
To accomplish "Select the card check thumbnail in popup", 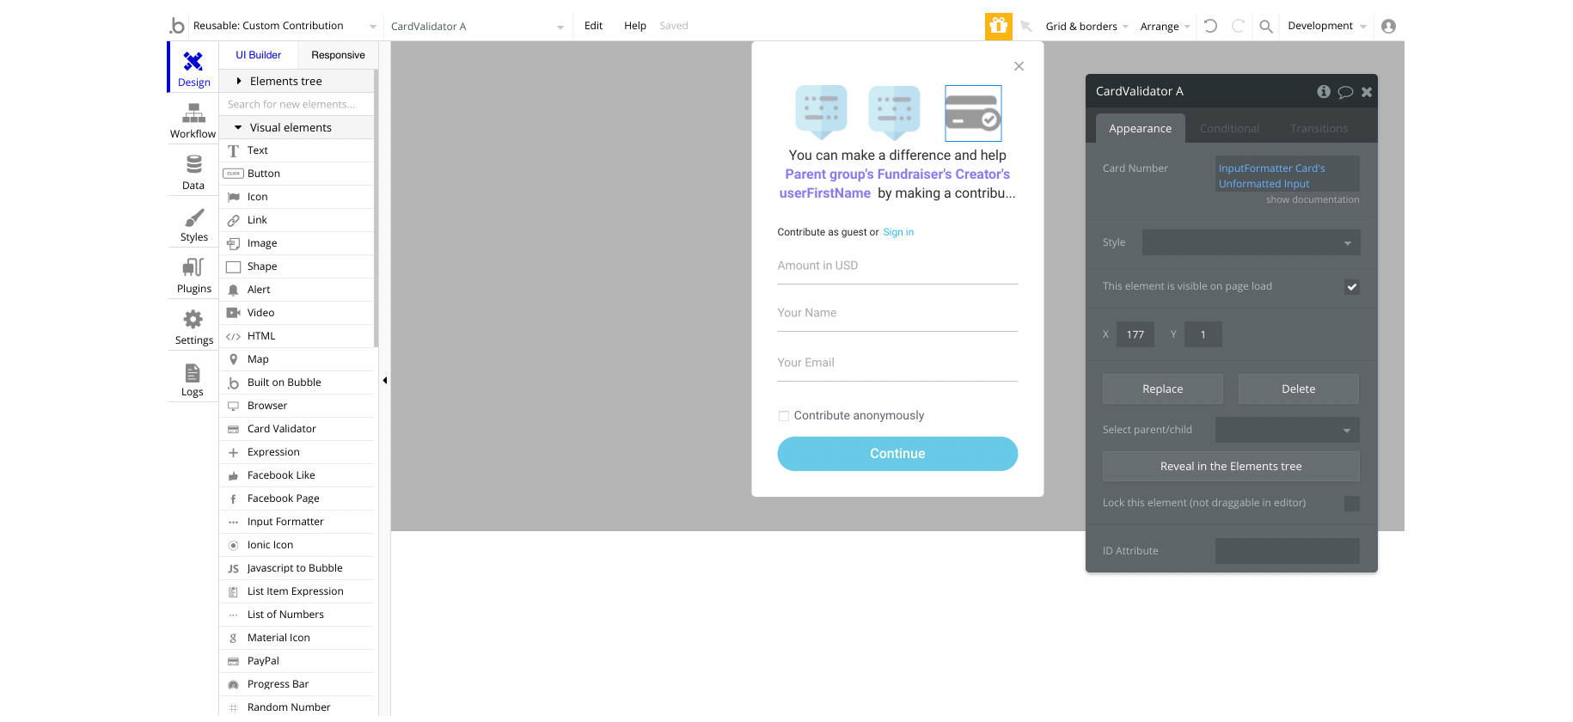I will pyautogui.click(x=973, y=113).
